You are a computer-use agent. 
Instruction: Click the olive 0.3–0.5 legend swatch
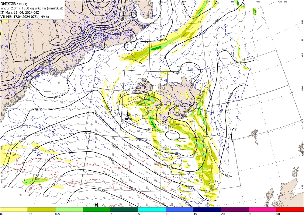point(41,209)
